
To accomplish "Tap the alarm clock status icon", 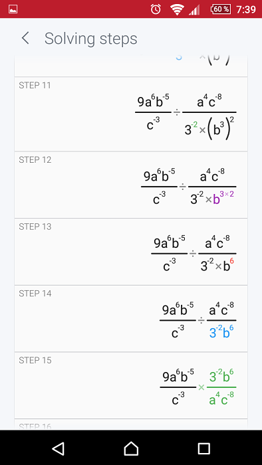I will coord(156,9).
